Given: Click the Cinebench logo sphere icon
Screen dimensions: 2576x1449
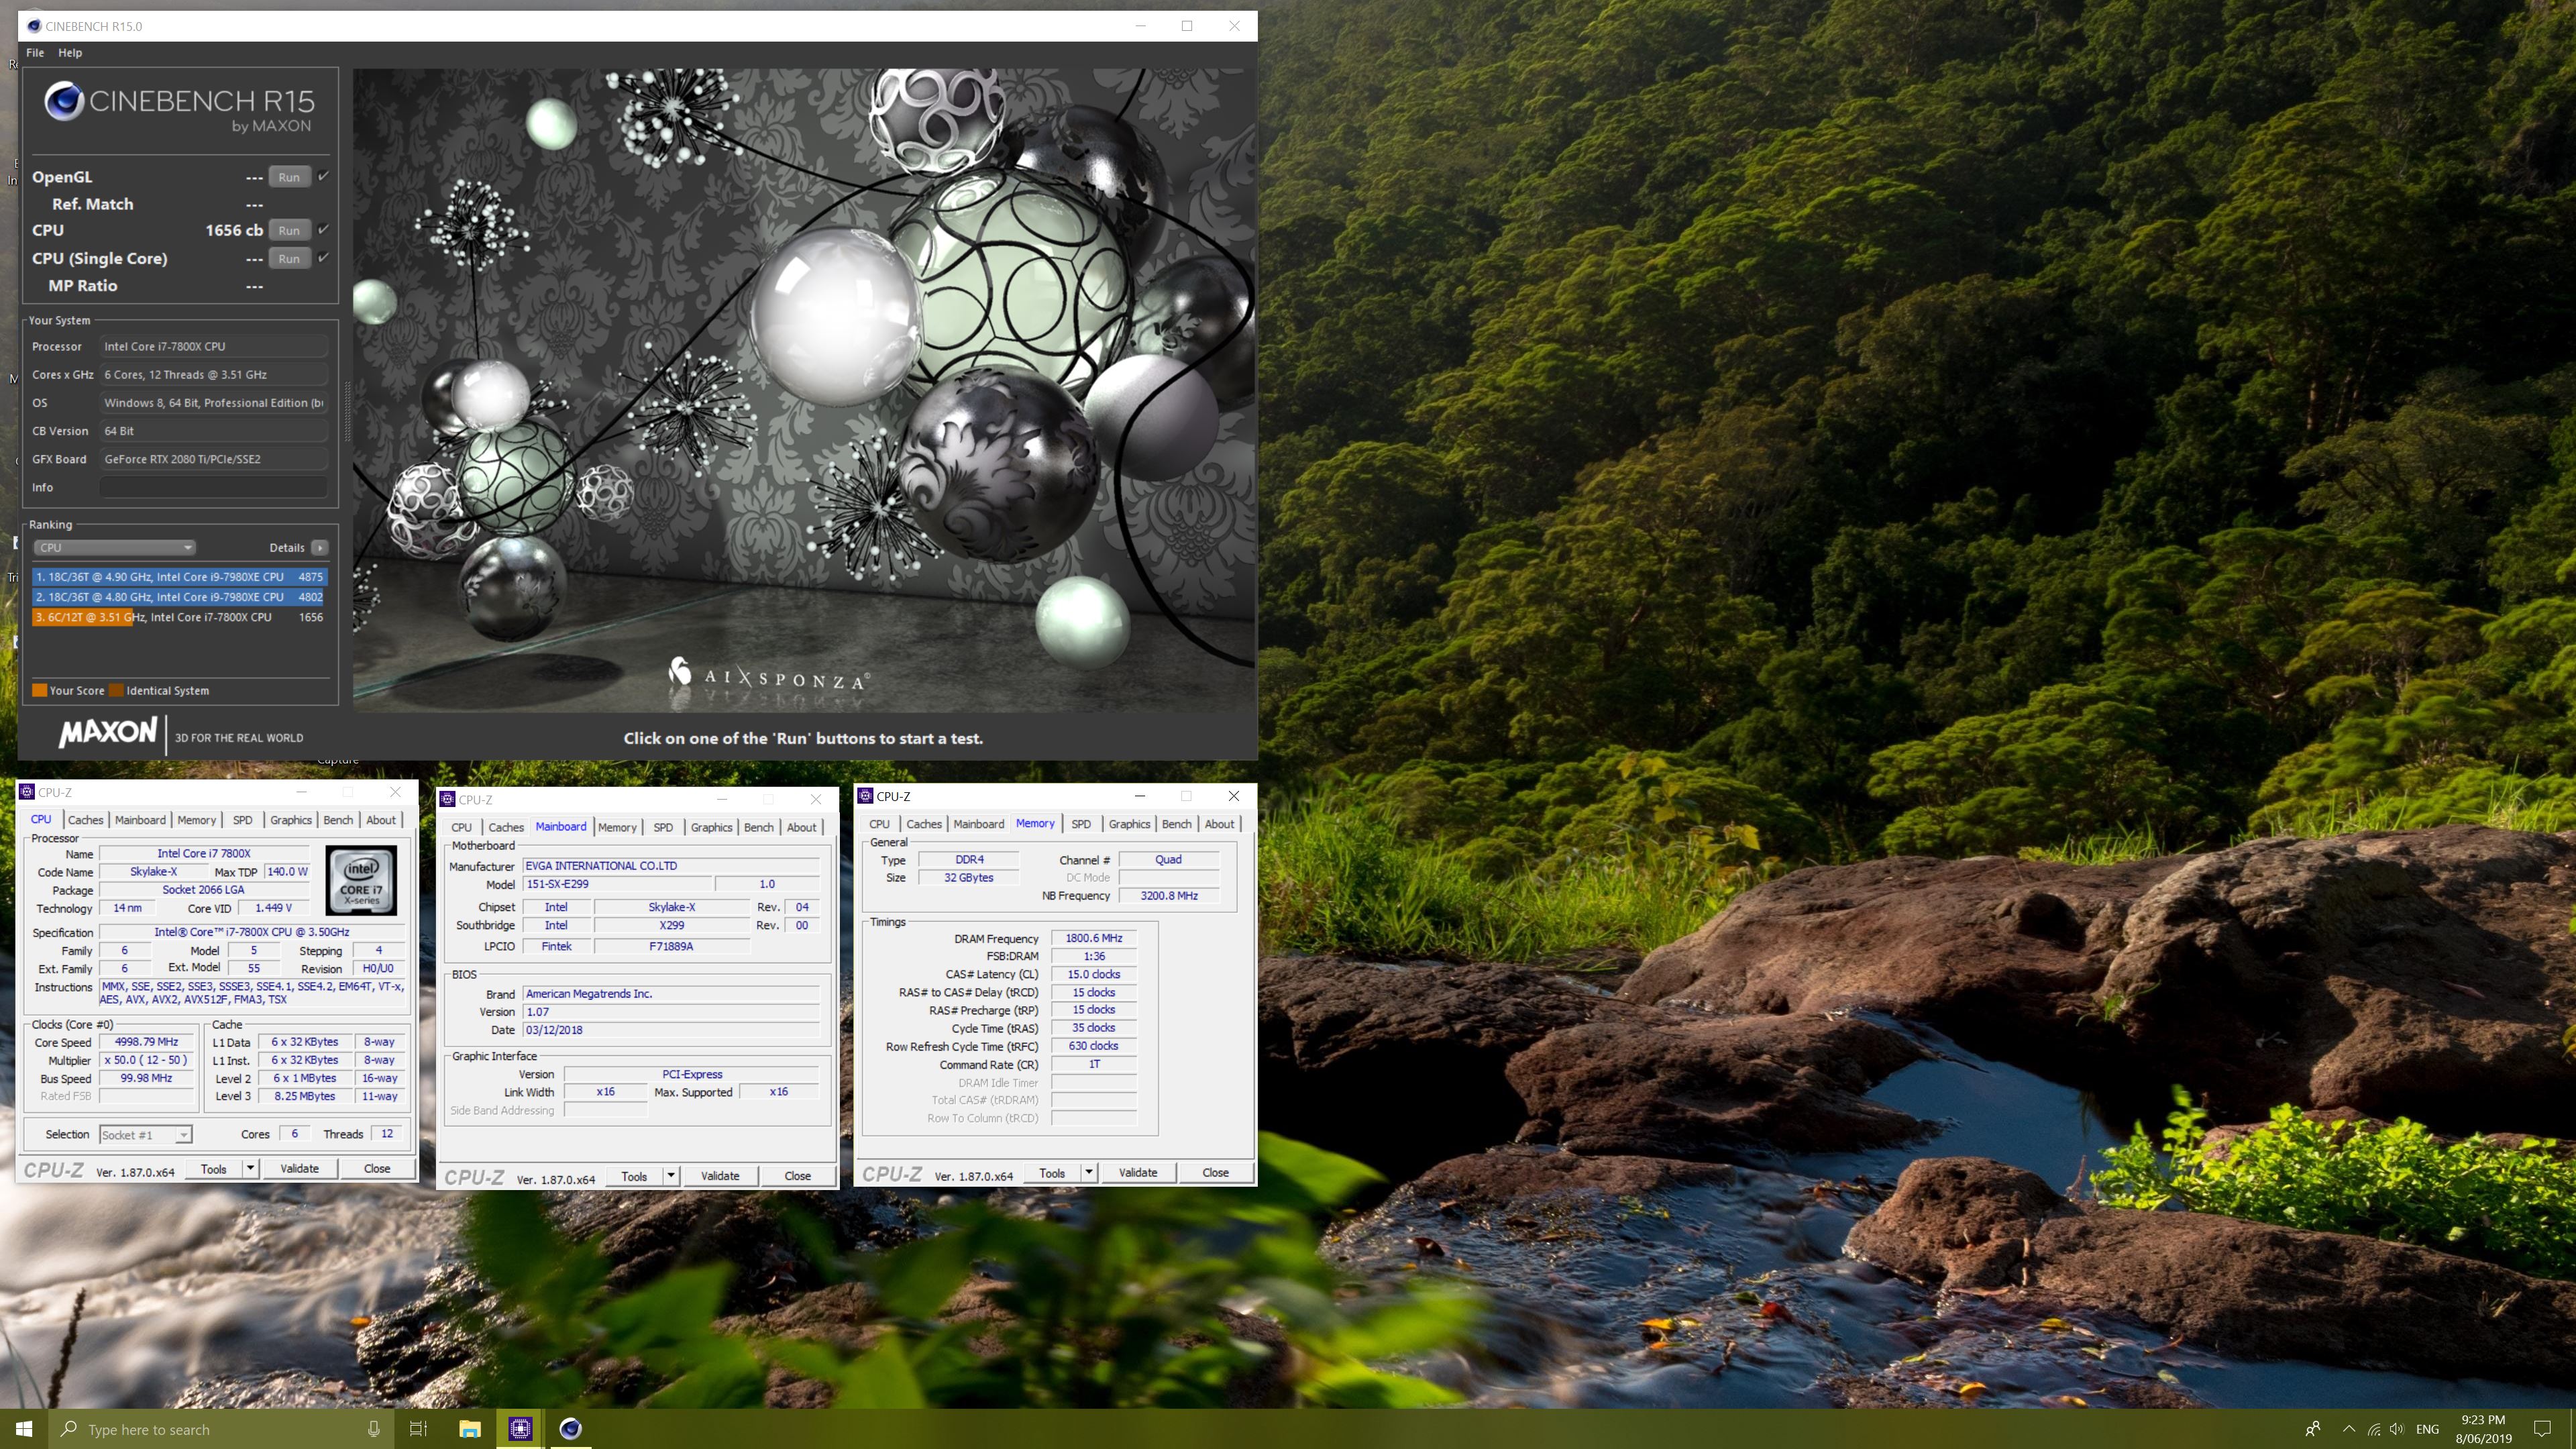Looking at the screenshot, I should [65, 100].
